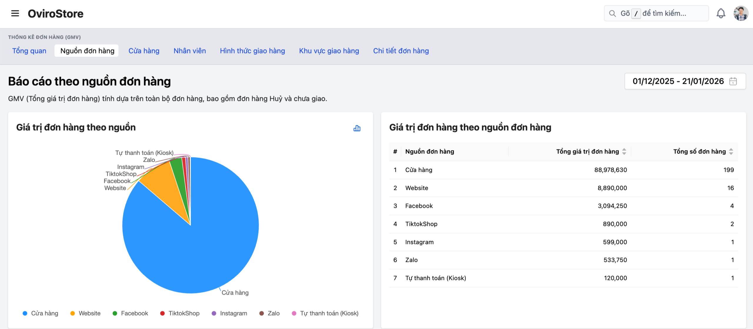
Task: Open the user profile avatar
Action: 740,14
